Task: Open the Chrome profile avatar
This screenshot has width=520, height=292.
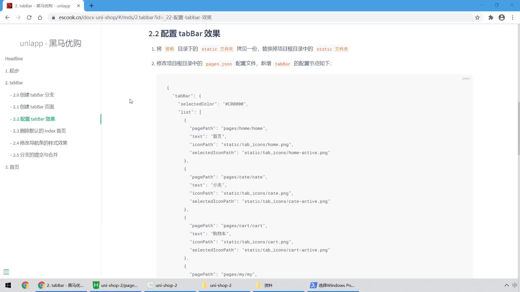Action: (x=502, y=18)
